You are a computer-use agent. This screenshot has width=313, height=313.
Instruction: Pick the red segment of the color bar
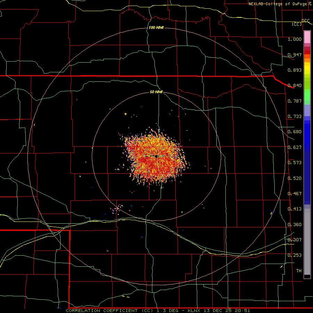[307, 52]
